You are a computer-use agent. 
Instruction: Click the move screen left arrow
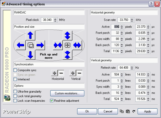click(20, 45)
